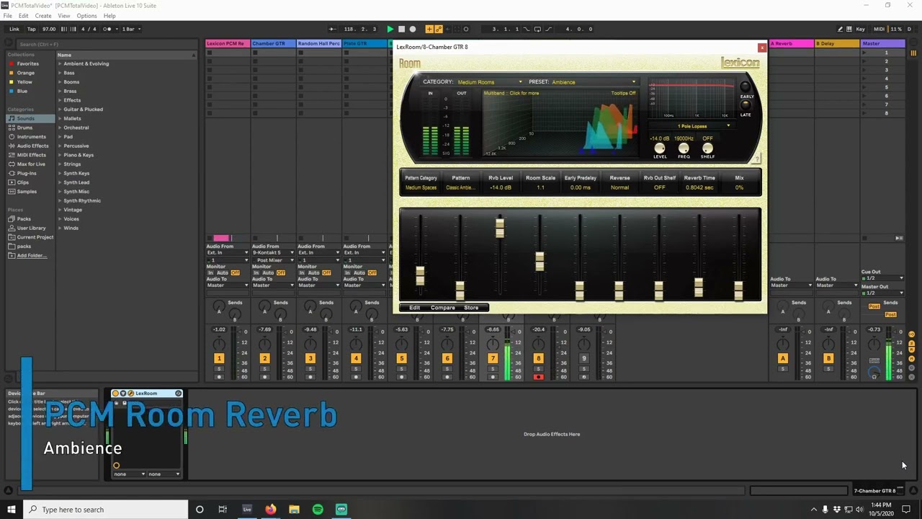Open User Library in Places

pyautogui.click(x=31, y=228)
